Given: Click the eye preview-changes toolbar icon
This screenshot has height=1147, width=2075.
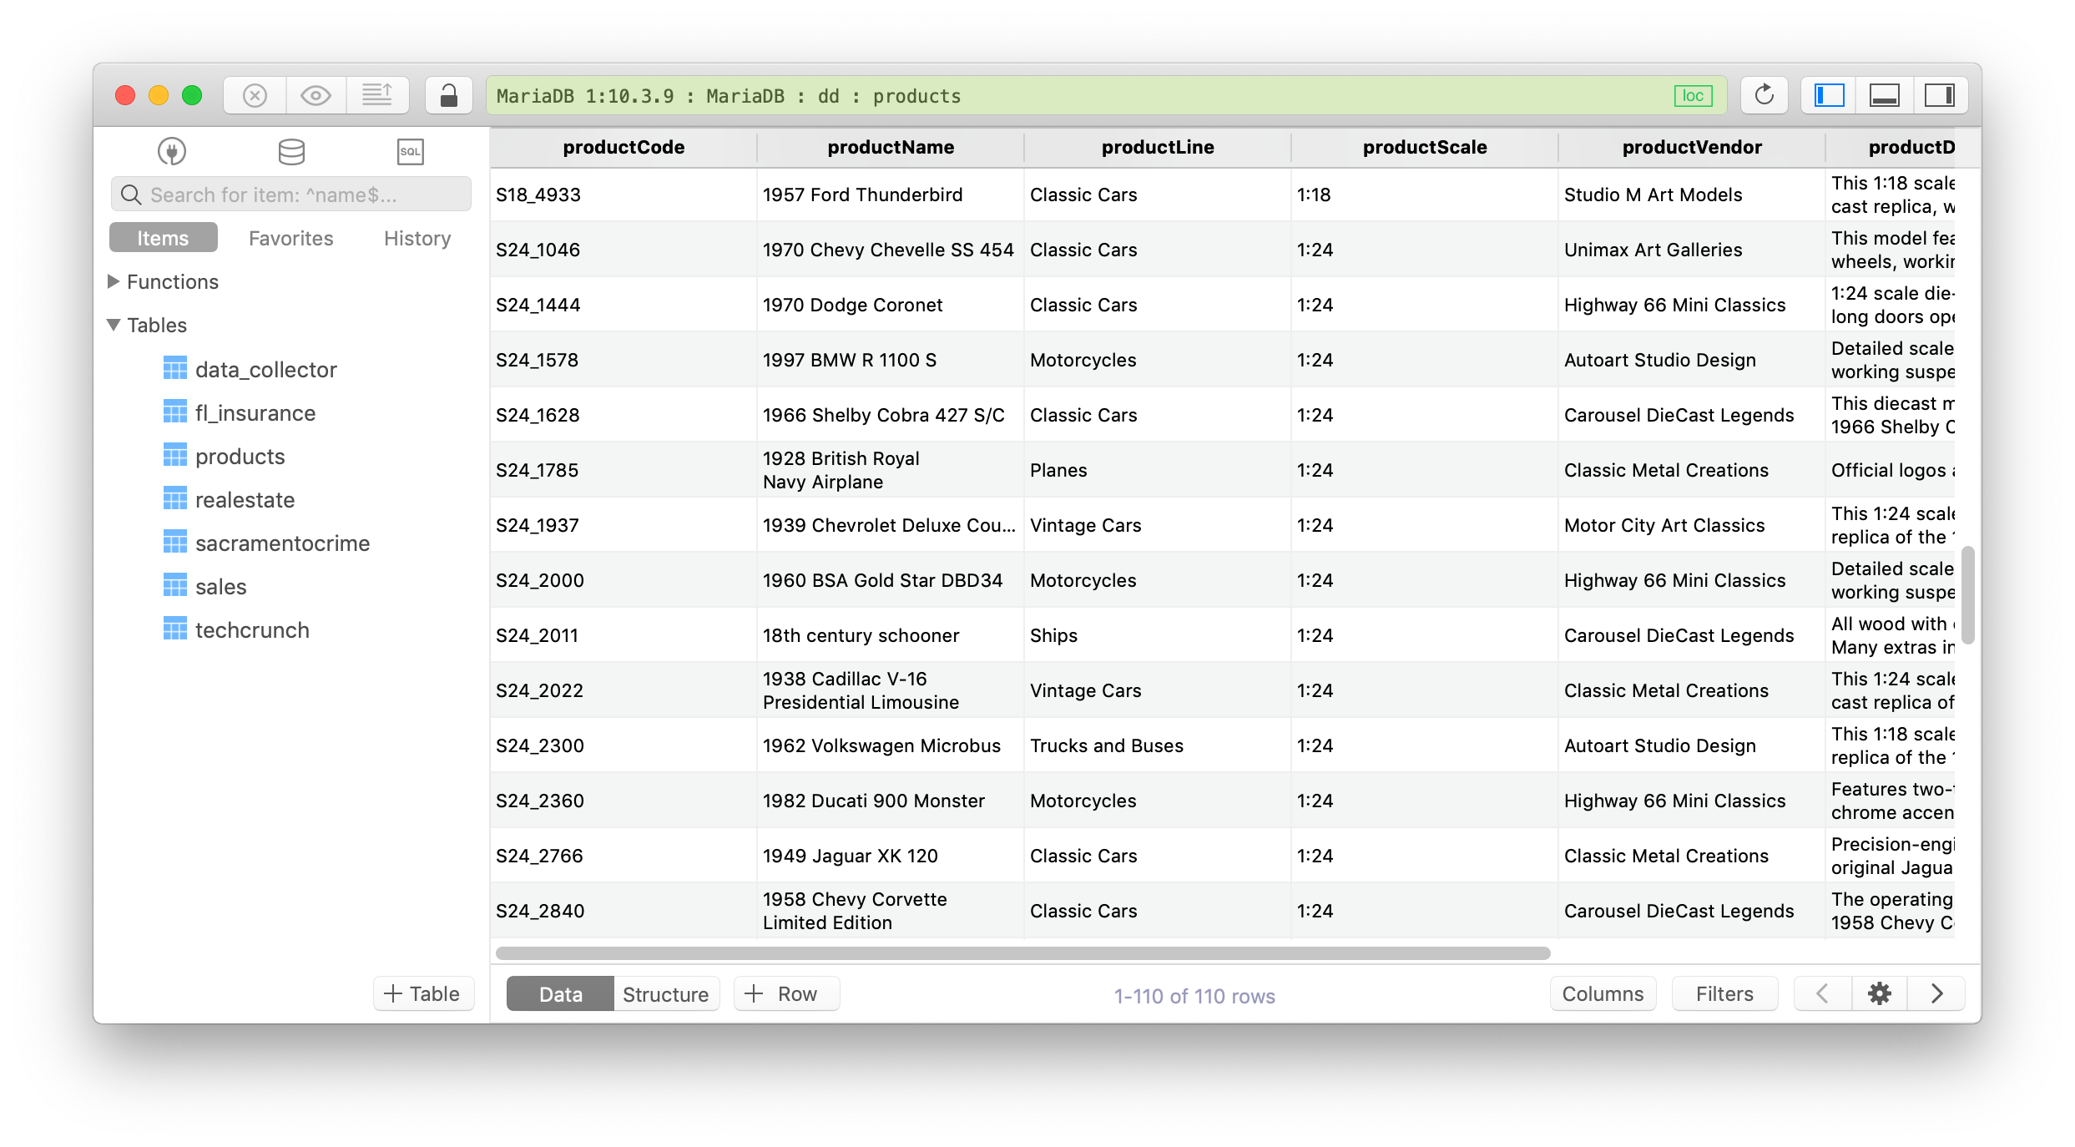Looking at the screenshot, I should [316, 94].
